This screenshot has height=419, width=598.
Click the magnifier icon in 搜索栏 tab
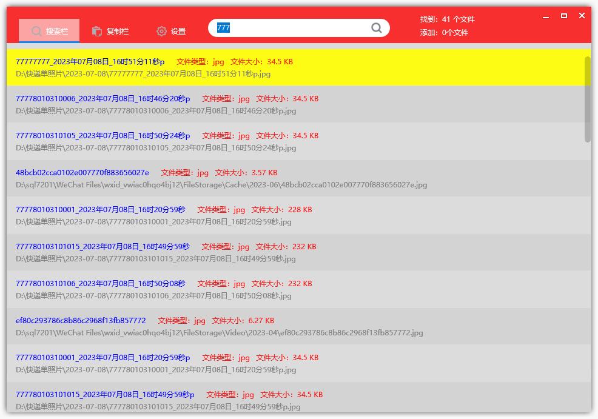(x=36, y=32)
